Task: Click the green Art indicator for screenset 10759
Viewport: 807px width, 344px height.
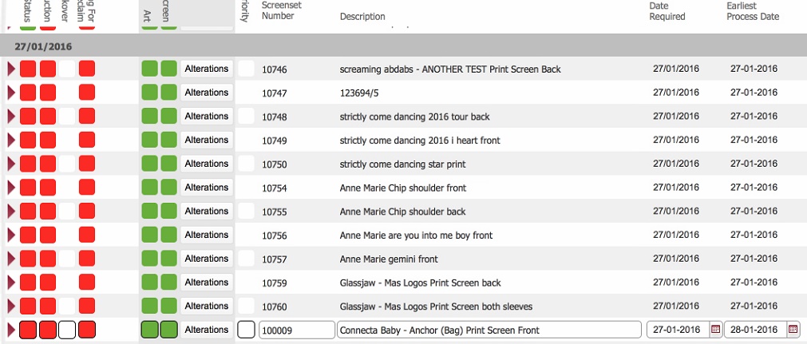Action: point(149,283)
